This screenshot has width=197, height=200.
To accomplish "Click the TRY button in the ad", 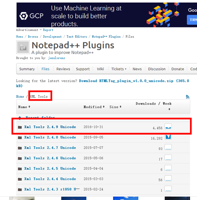I will point(192,20).
